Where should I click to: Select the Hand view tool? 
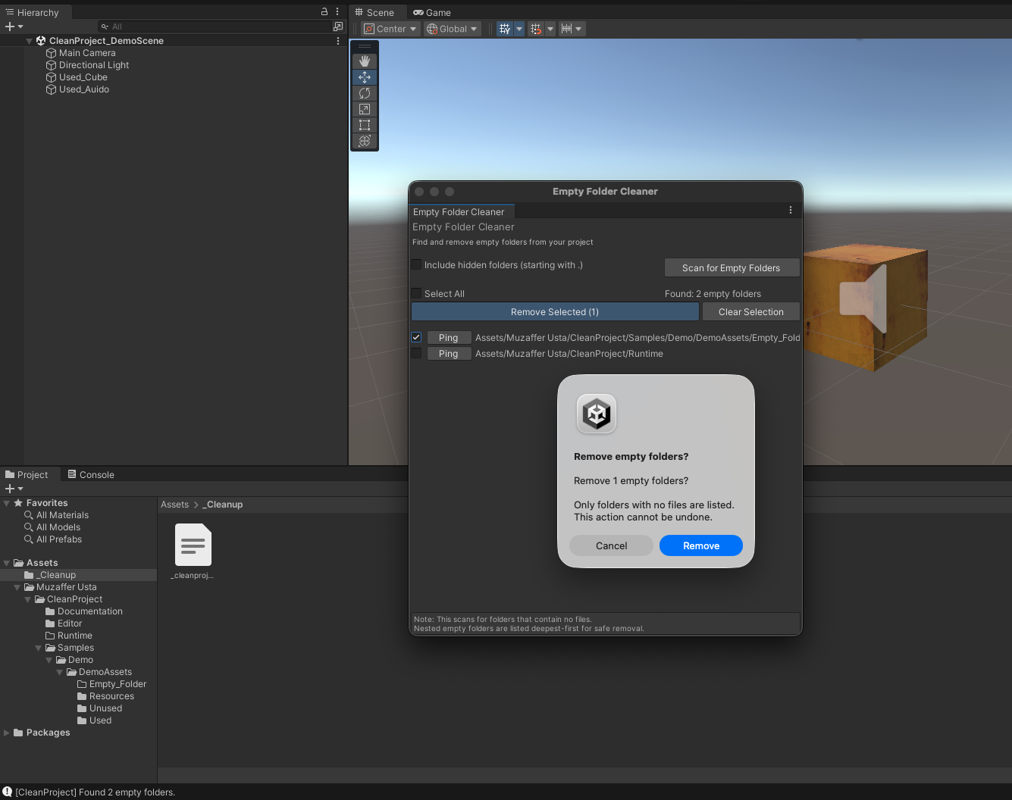coord(365,61)
